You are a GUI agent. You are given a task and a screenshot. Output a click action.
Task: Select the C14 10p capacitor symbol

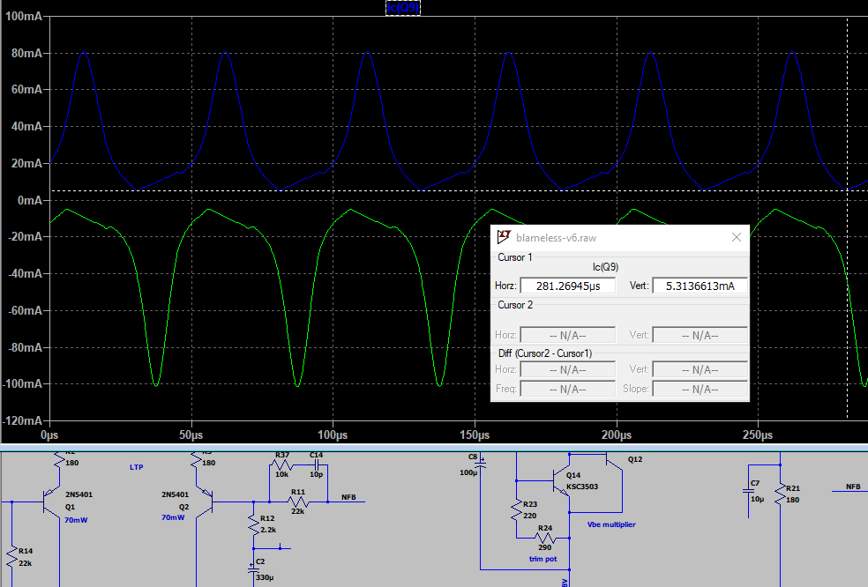(316, 465)
